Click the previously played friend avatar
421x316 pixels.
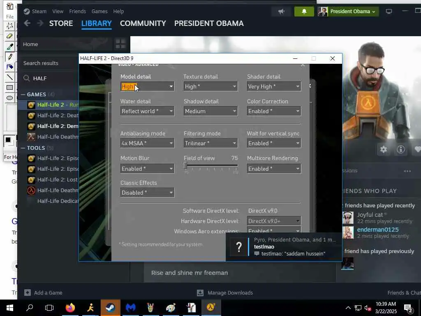347,263
